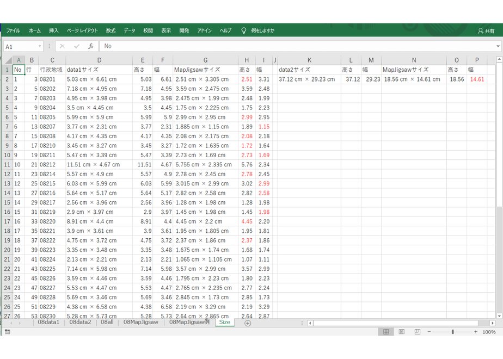Expand the formula bar chevron
The height and width of the screenshot is (359, 503).
click(x=498, y=46)
